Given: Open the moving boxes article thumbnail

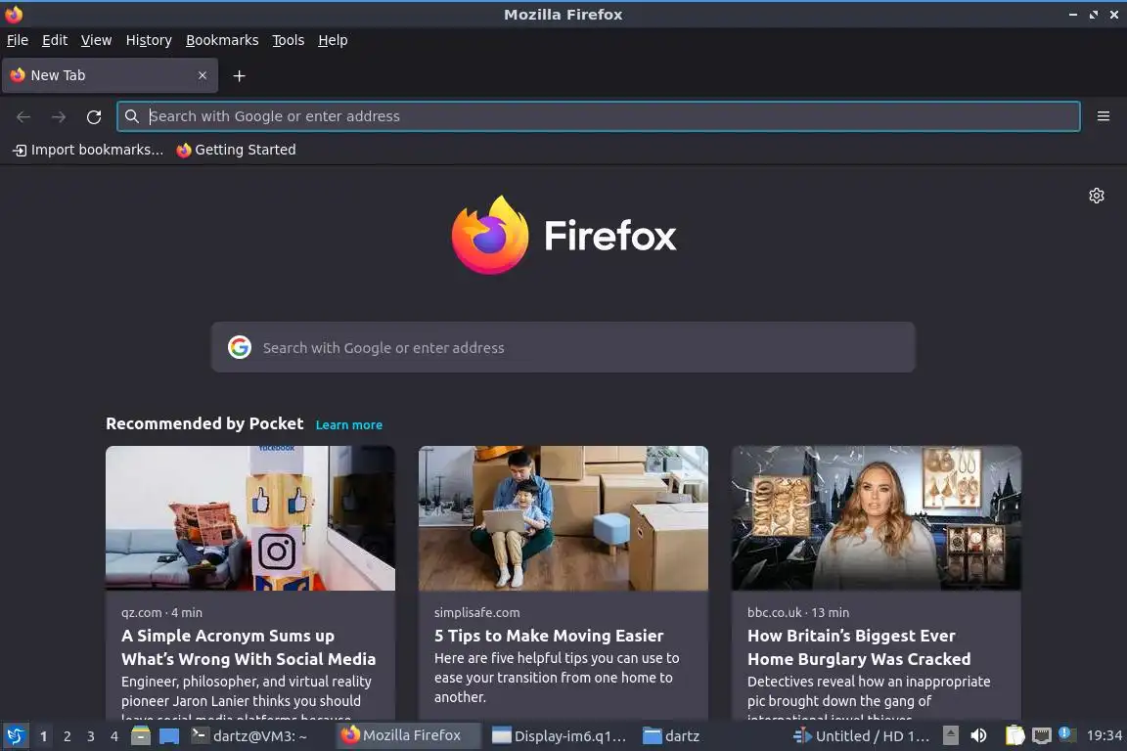Looking at the screenshot, I should [x=563, y=518].
